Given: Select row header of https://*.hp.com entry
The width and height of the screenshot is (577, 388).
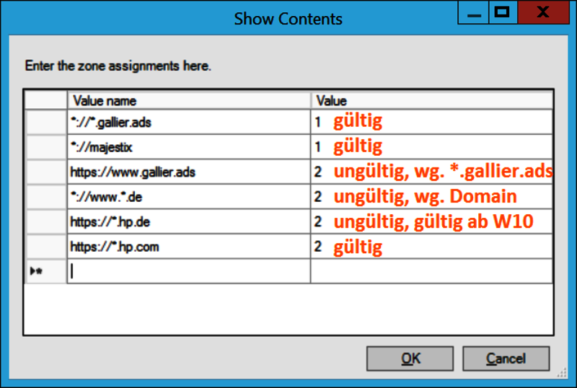Looking at the screenshot, I should click(46, 246).
